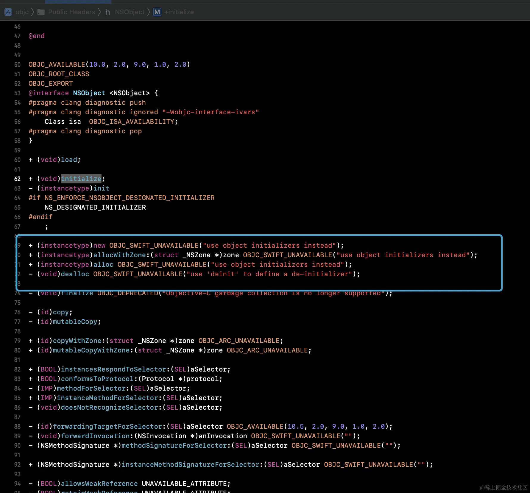Click OBJC_ARC_UNAVAILABLE on line 79
Viewport: 530px width, 493px height.
click(x=239, y=341)
